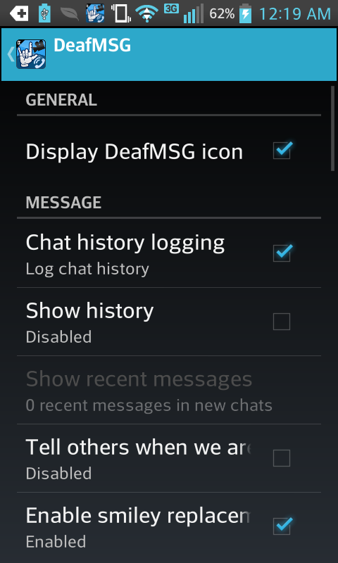Screen dimensions: 338x563
Task: Check the Tell others when we are checkbox
Action: pyautogui.click(x=282, y=458)
